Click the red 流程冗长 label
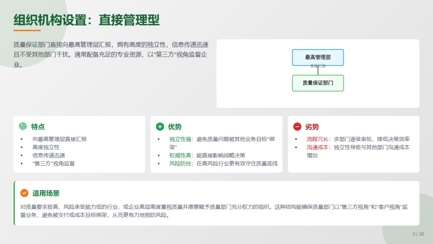This screenshot has height=244, width=433. 318,139
